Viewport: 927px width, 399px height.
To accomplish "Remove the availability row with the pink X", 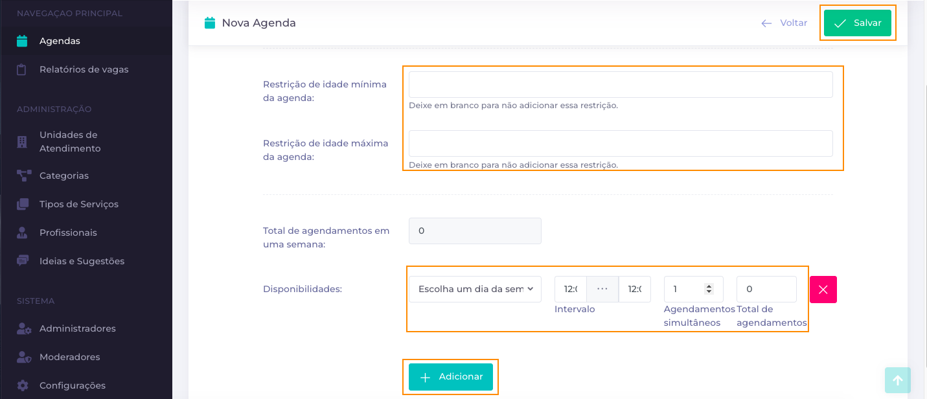I will [823, 290].
